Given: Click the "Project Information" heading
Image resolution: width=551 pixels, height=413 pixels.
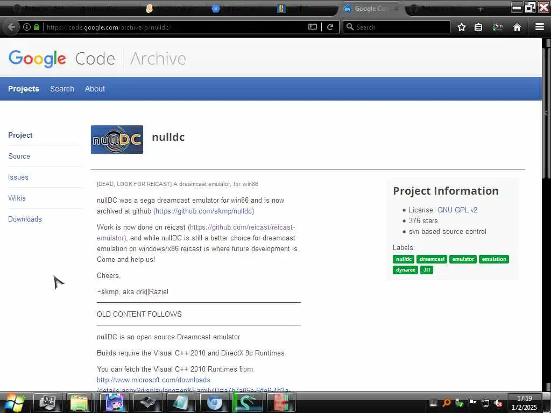Looking at the screenshot, I should coord(446,191).
